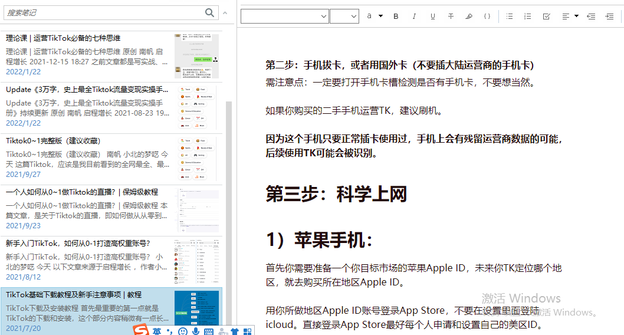Click thumbnail of Tiktok直播 保姆级教程 note

click(196, 210)
